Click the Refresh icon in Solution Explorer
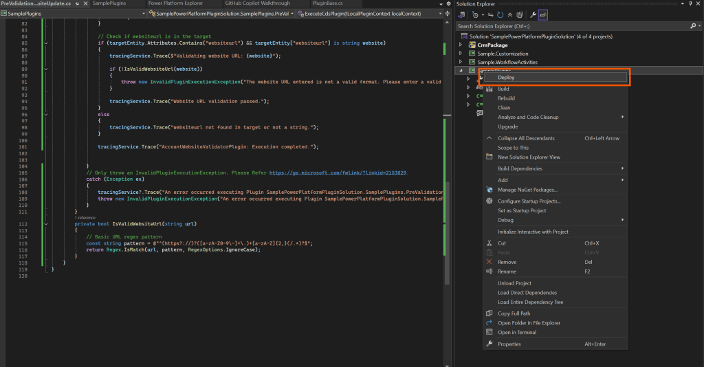The image size is (704, 367). tap(499, 14)
